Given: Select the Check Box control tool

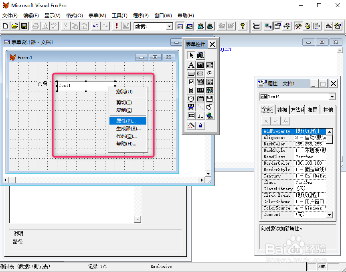Looking at the screenshot, I should coord(191,82).
